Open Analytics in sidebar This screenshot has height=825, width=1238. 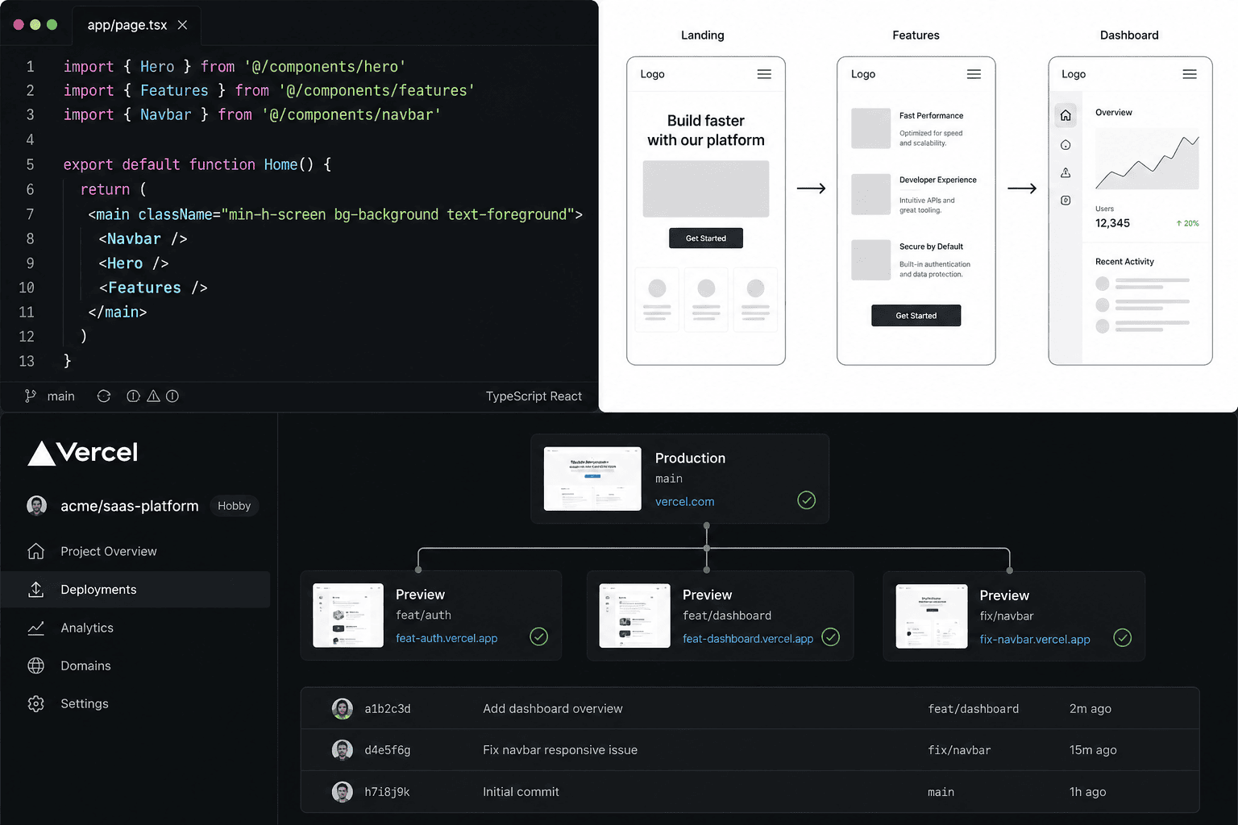(x=135, y=628)
